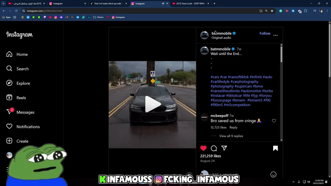
Task: Open Search in Instagram sidebar
Action: tap(17, 69)
